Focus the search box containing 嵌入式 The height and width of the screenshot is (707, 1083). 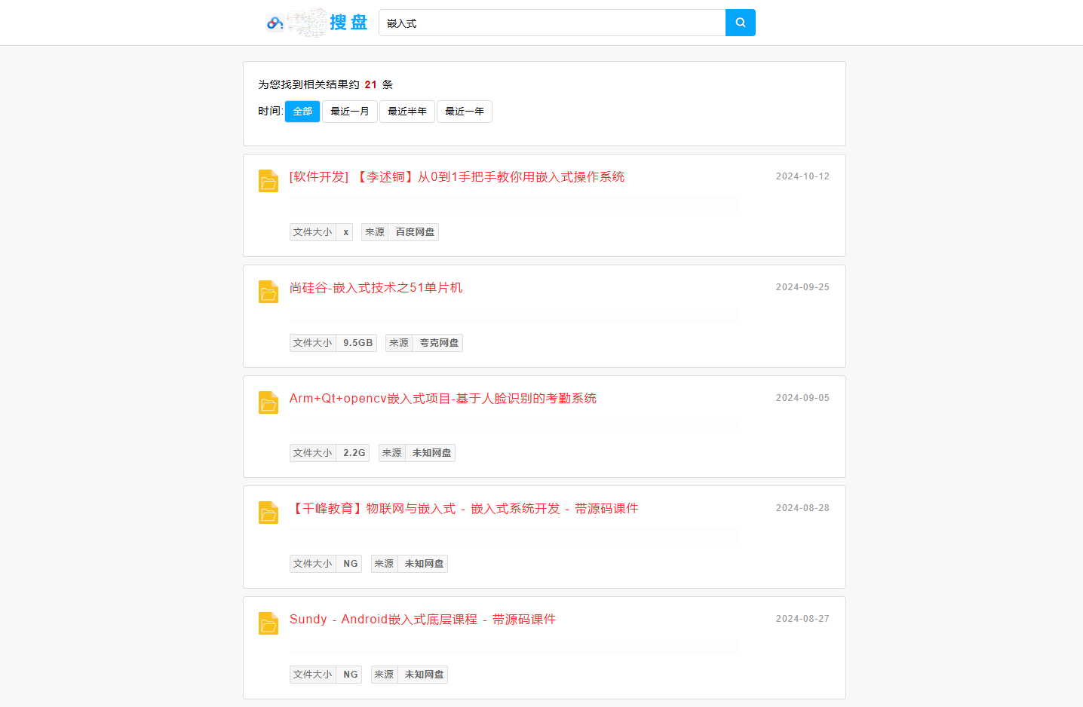552,23
